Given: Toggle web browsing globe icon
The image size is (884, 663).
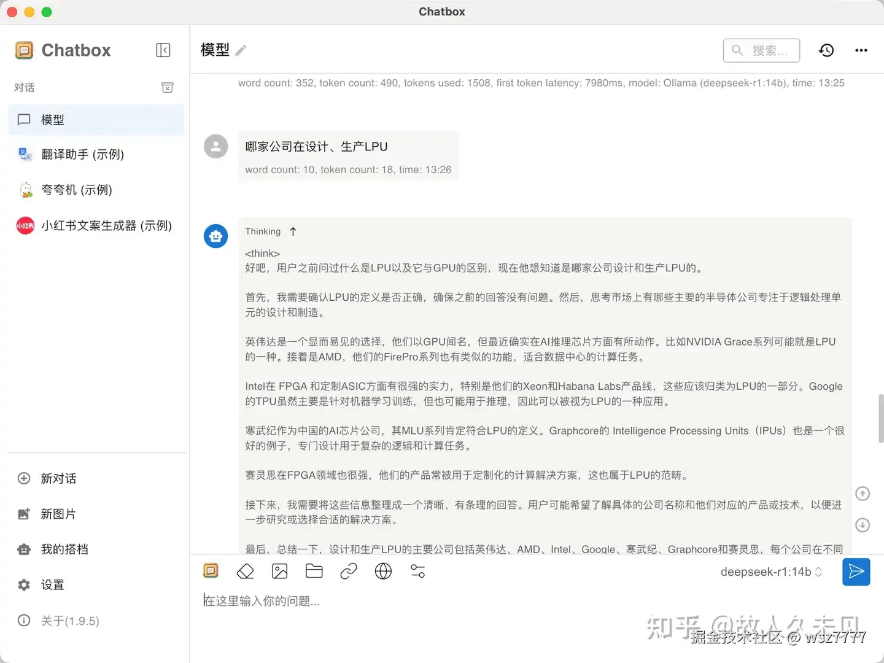Looking at the screenshot, I should [383, 572].
